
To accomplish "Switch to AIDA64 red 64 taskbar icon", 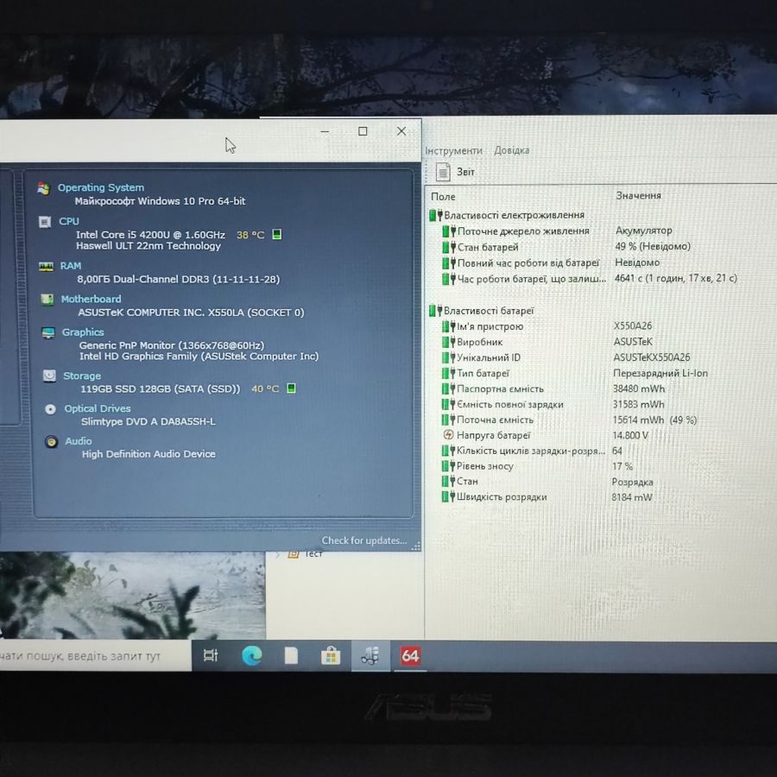I will tap(410, 655).
